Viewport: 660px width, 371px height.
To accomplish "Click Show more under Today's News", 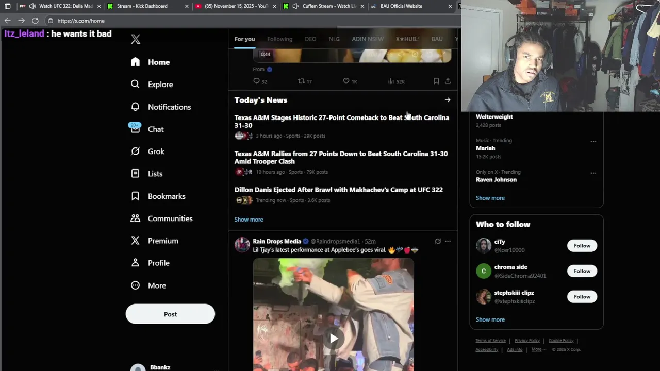I will click(x=249, y=220).
